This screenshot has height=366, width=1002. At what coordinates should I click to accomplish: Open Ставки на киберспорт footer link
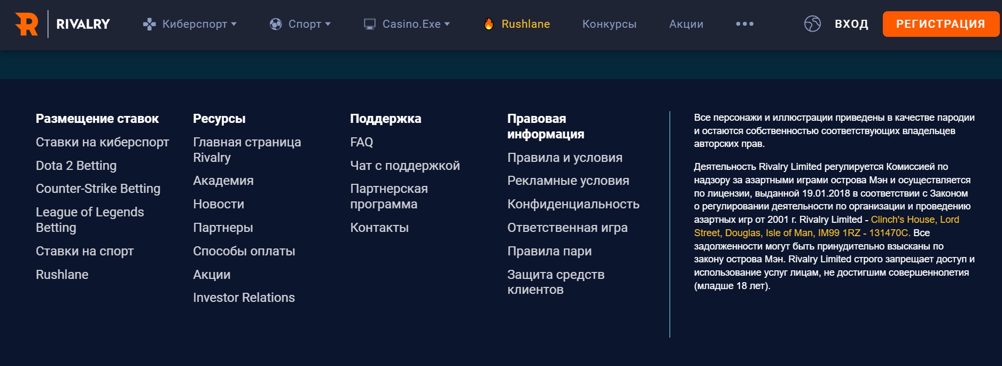(x=102, y=142)
